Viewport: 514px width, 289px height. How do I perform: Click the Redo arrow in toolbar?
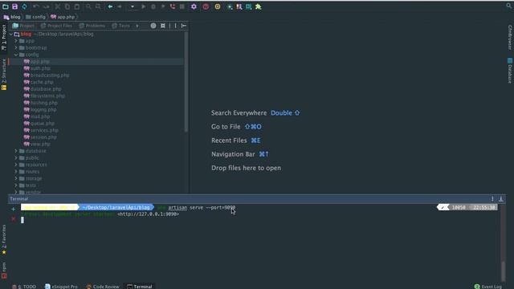pyautogui.click(x=47, y=6)
